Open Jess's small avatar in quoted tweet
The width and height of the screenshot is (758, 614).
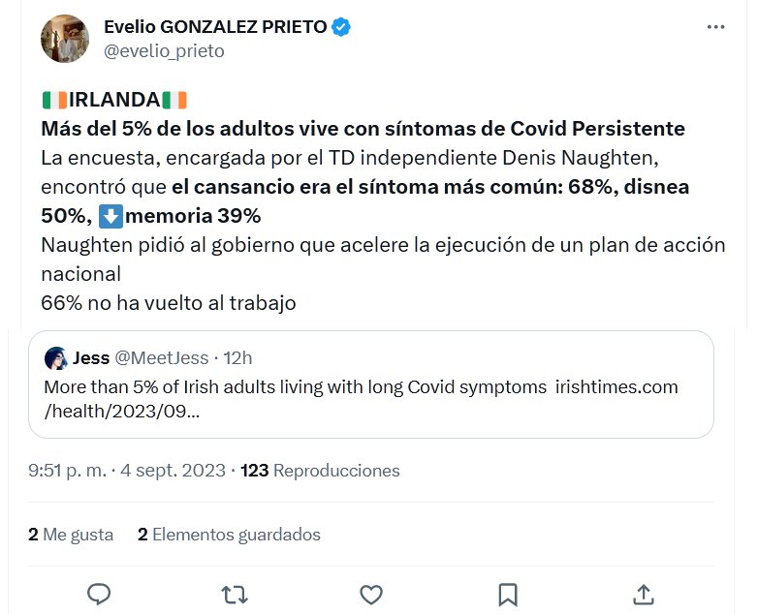[55, 358]
